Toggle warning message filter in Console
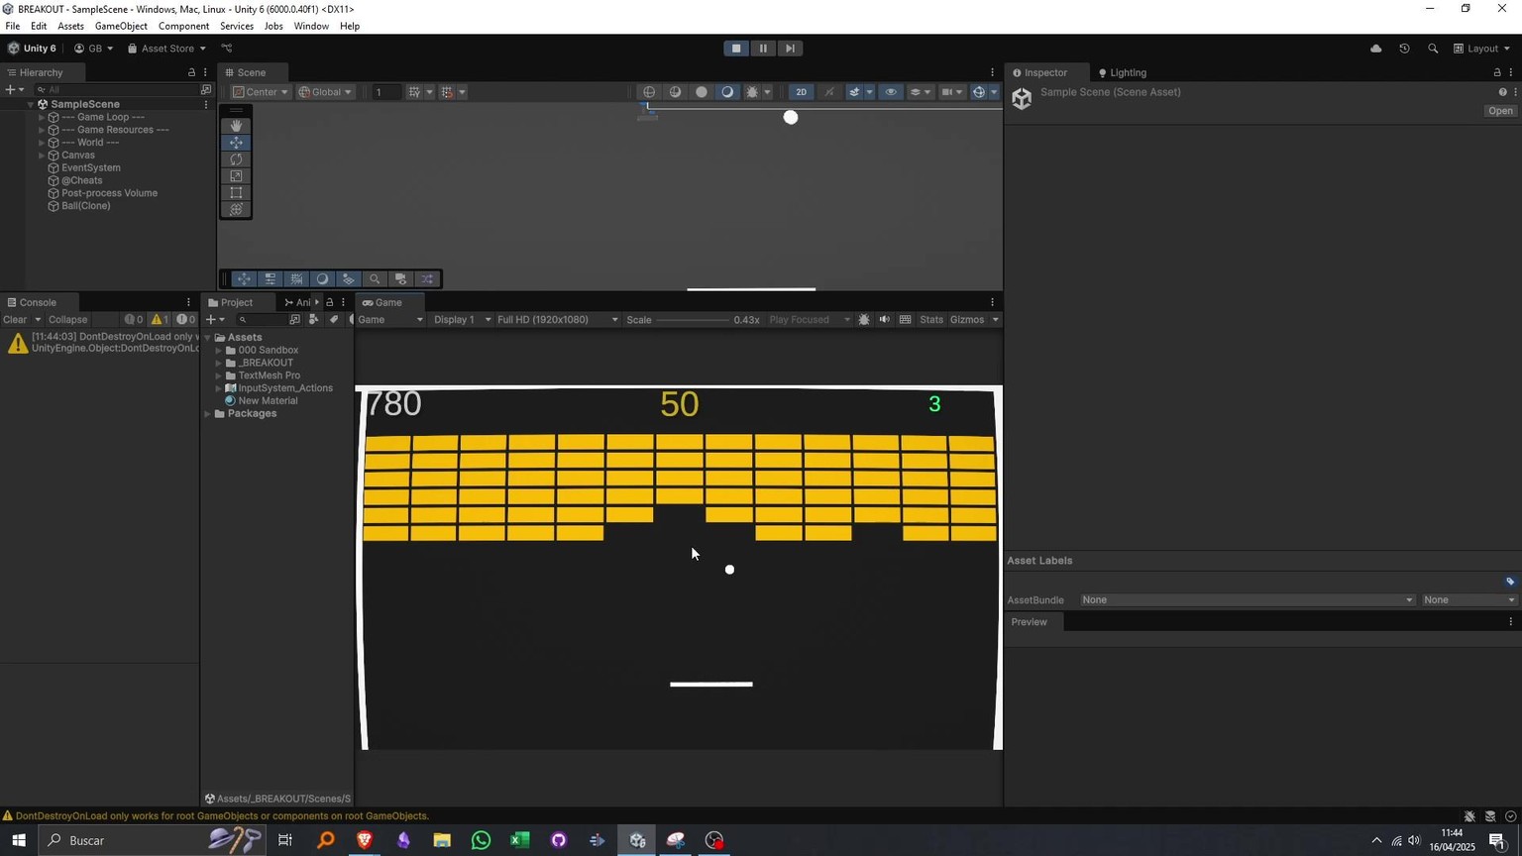The width and height of the screenshot is (1522, 856). (160, 320)
